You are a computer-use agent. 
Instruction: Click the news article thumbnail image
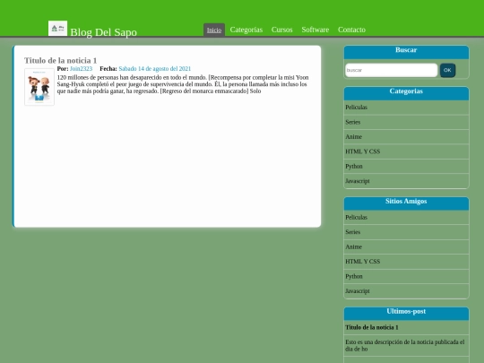39,87
